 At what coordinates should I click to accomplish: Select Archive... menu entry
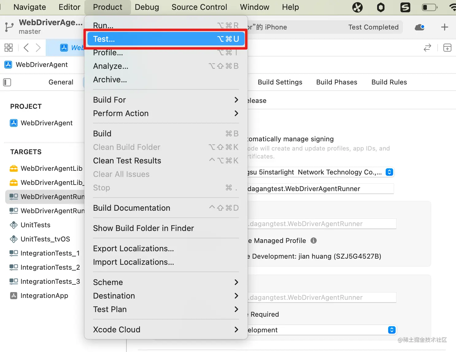click(166, 80)
